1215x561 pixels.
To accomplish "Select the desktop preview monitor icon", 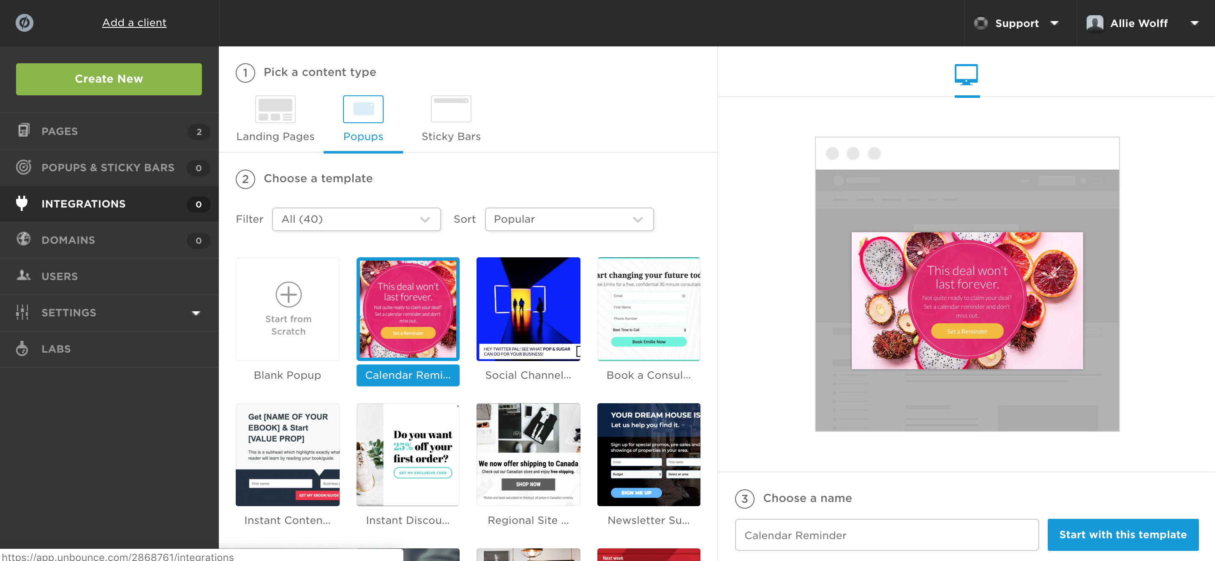I will [967, 74].
